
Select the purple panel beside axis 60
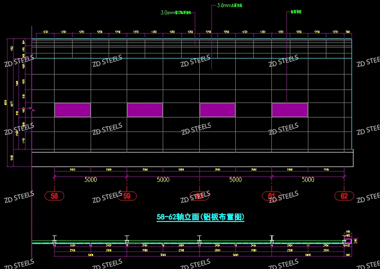tap(217, 110)
